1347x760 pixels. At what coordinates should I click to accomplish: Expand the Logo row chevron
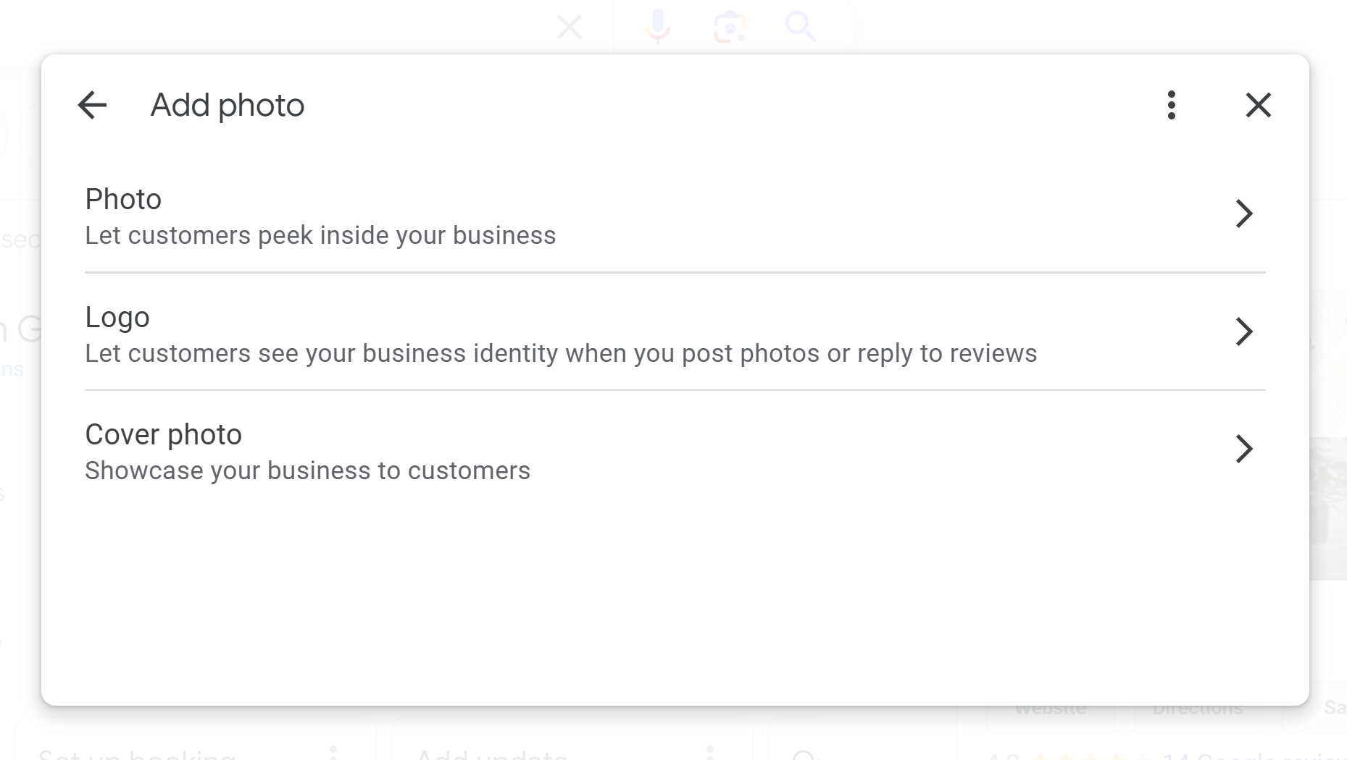(1243, 332)
